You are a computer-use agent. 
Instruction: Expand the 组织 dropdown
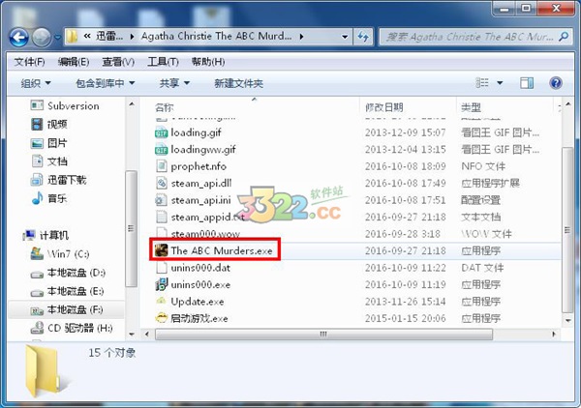[36, 83]
